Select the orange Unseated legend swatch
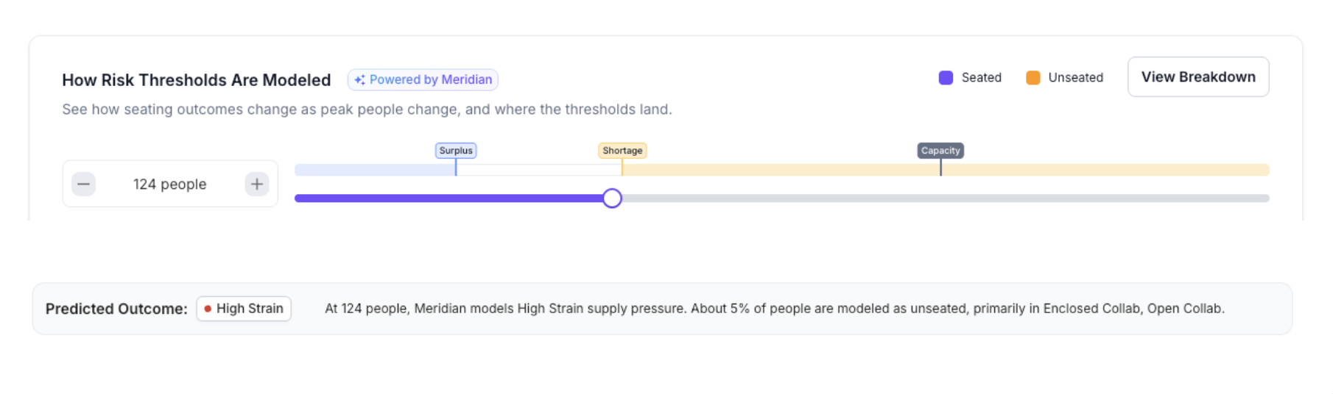This screenshot has height=394, width=1333. click(1033, 78)
